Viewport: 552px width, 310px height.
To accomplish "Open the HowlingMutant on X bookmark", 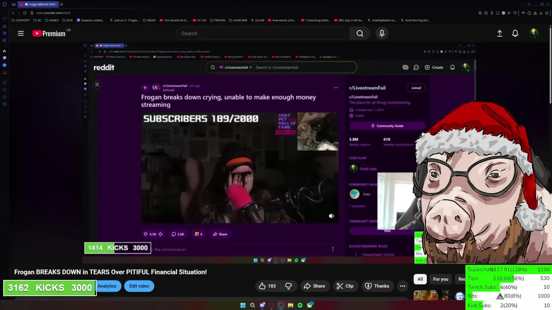I will [382, 20].
